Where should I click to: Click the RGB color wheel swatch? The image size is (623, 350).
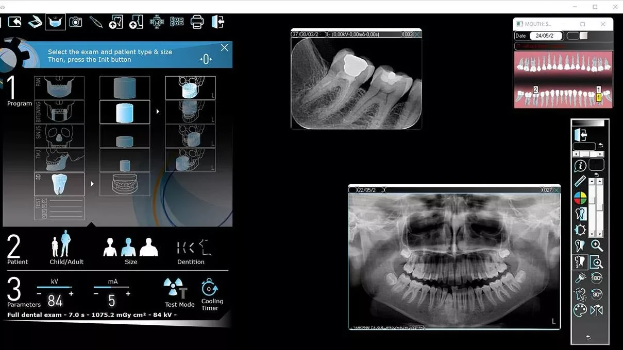point(580,198)
